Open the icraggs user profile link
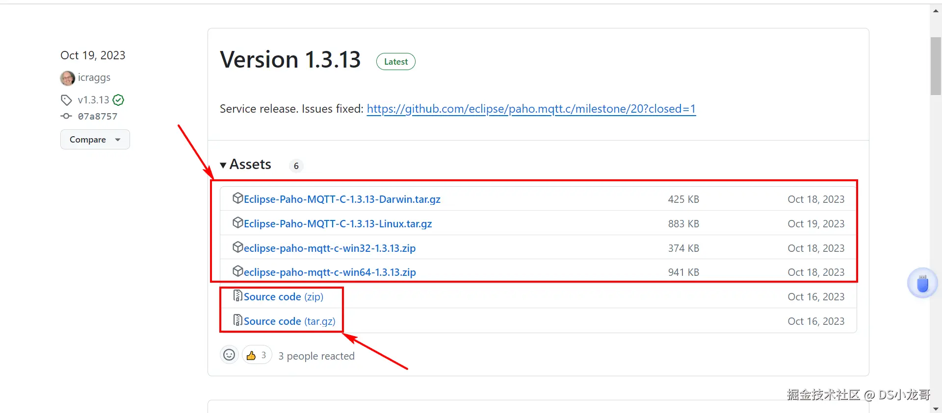 click(94, 77)
